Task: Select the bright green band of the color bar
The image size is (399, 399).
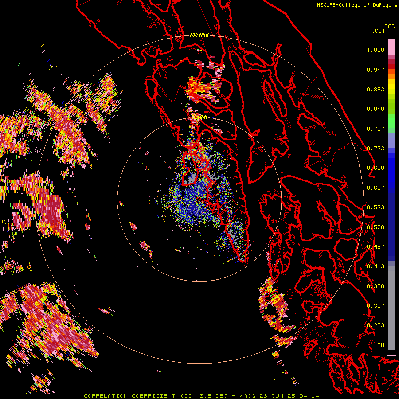Action: (x=391, y=121)
